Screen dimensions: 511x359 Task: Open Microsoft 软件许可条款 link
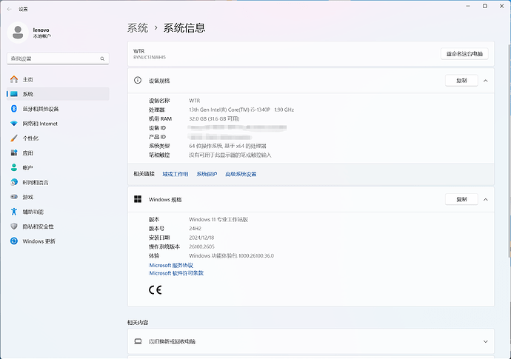coord(176,273)
